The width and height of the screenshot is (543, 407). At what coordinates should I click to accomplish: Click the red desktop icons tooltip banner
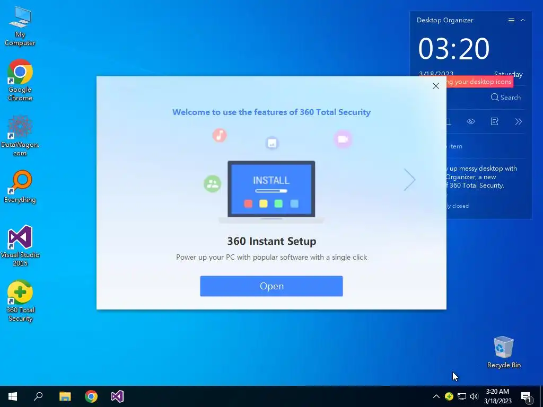[x=479, y=82]
